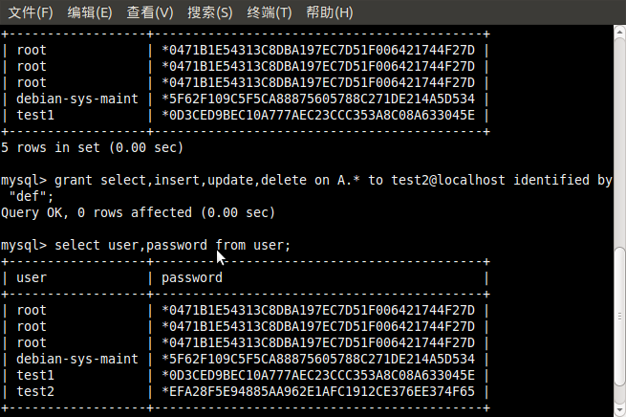Open the 编辑(E) menu
The image size is (626, 417).
pos(90,12)
